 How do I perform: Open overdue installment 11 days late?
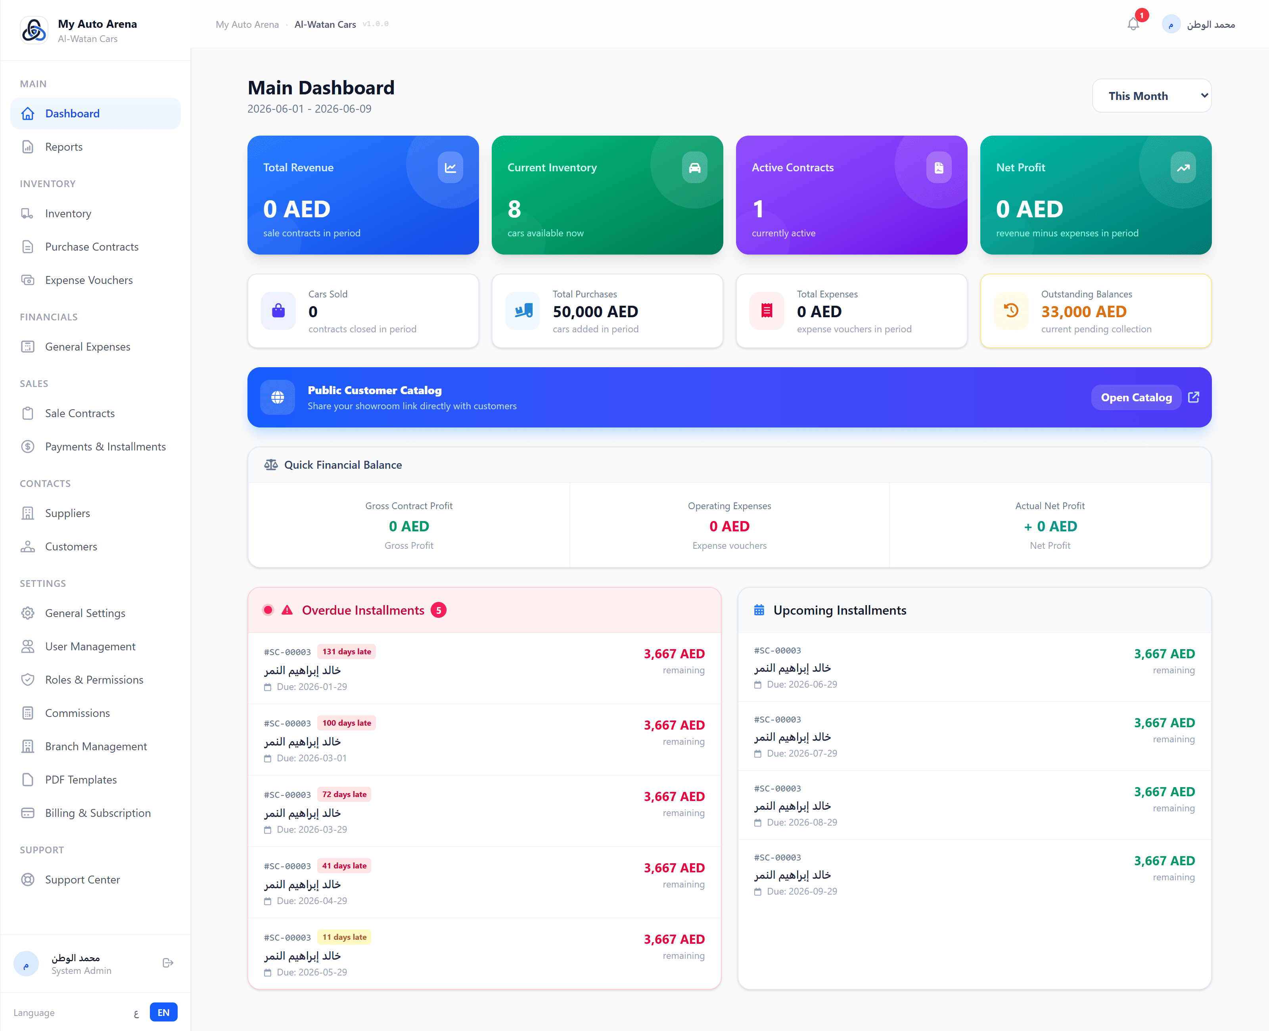(485, 954)
